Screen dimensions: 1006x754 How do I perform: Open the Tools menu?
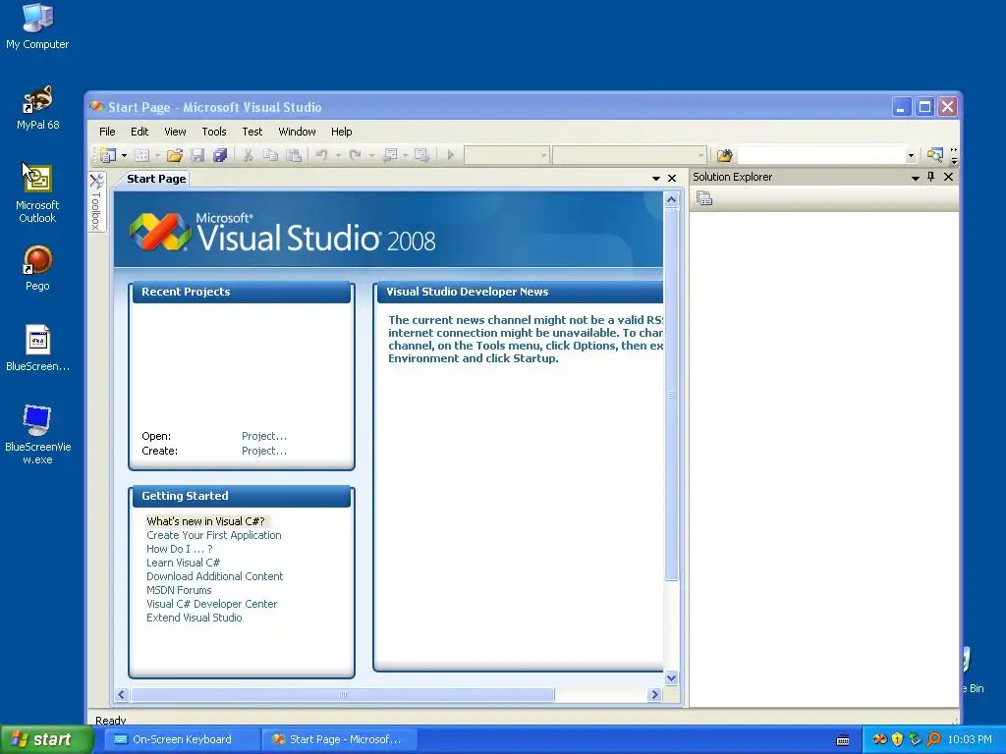coord(213,132)
